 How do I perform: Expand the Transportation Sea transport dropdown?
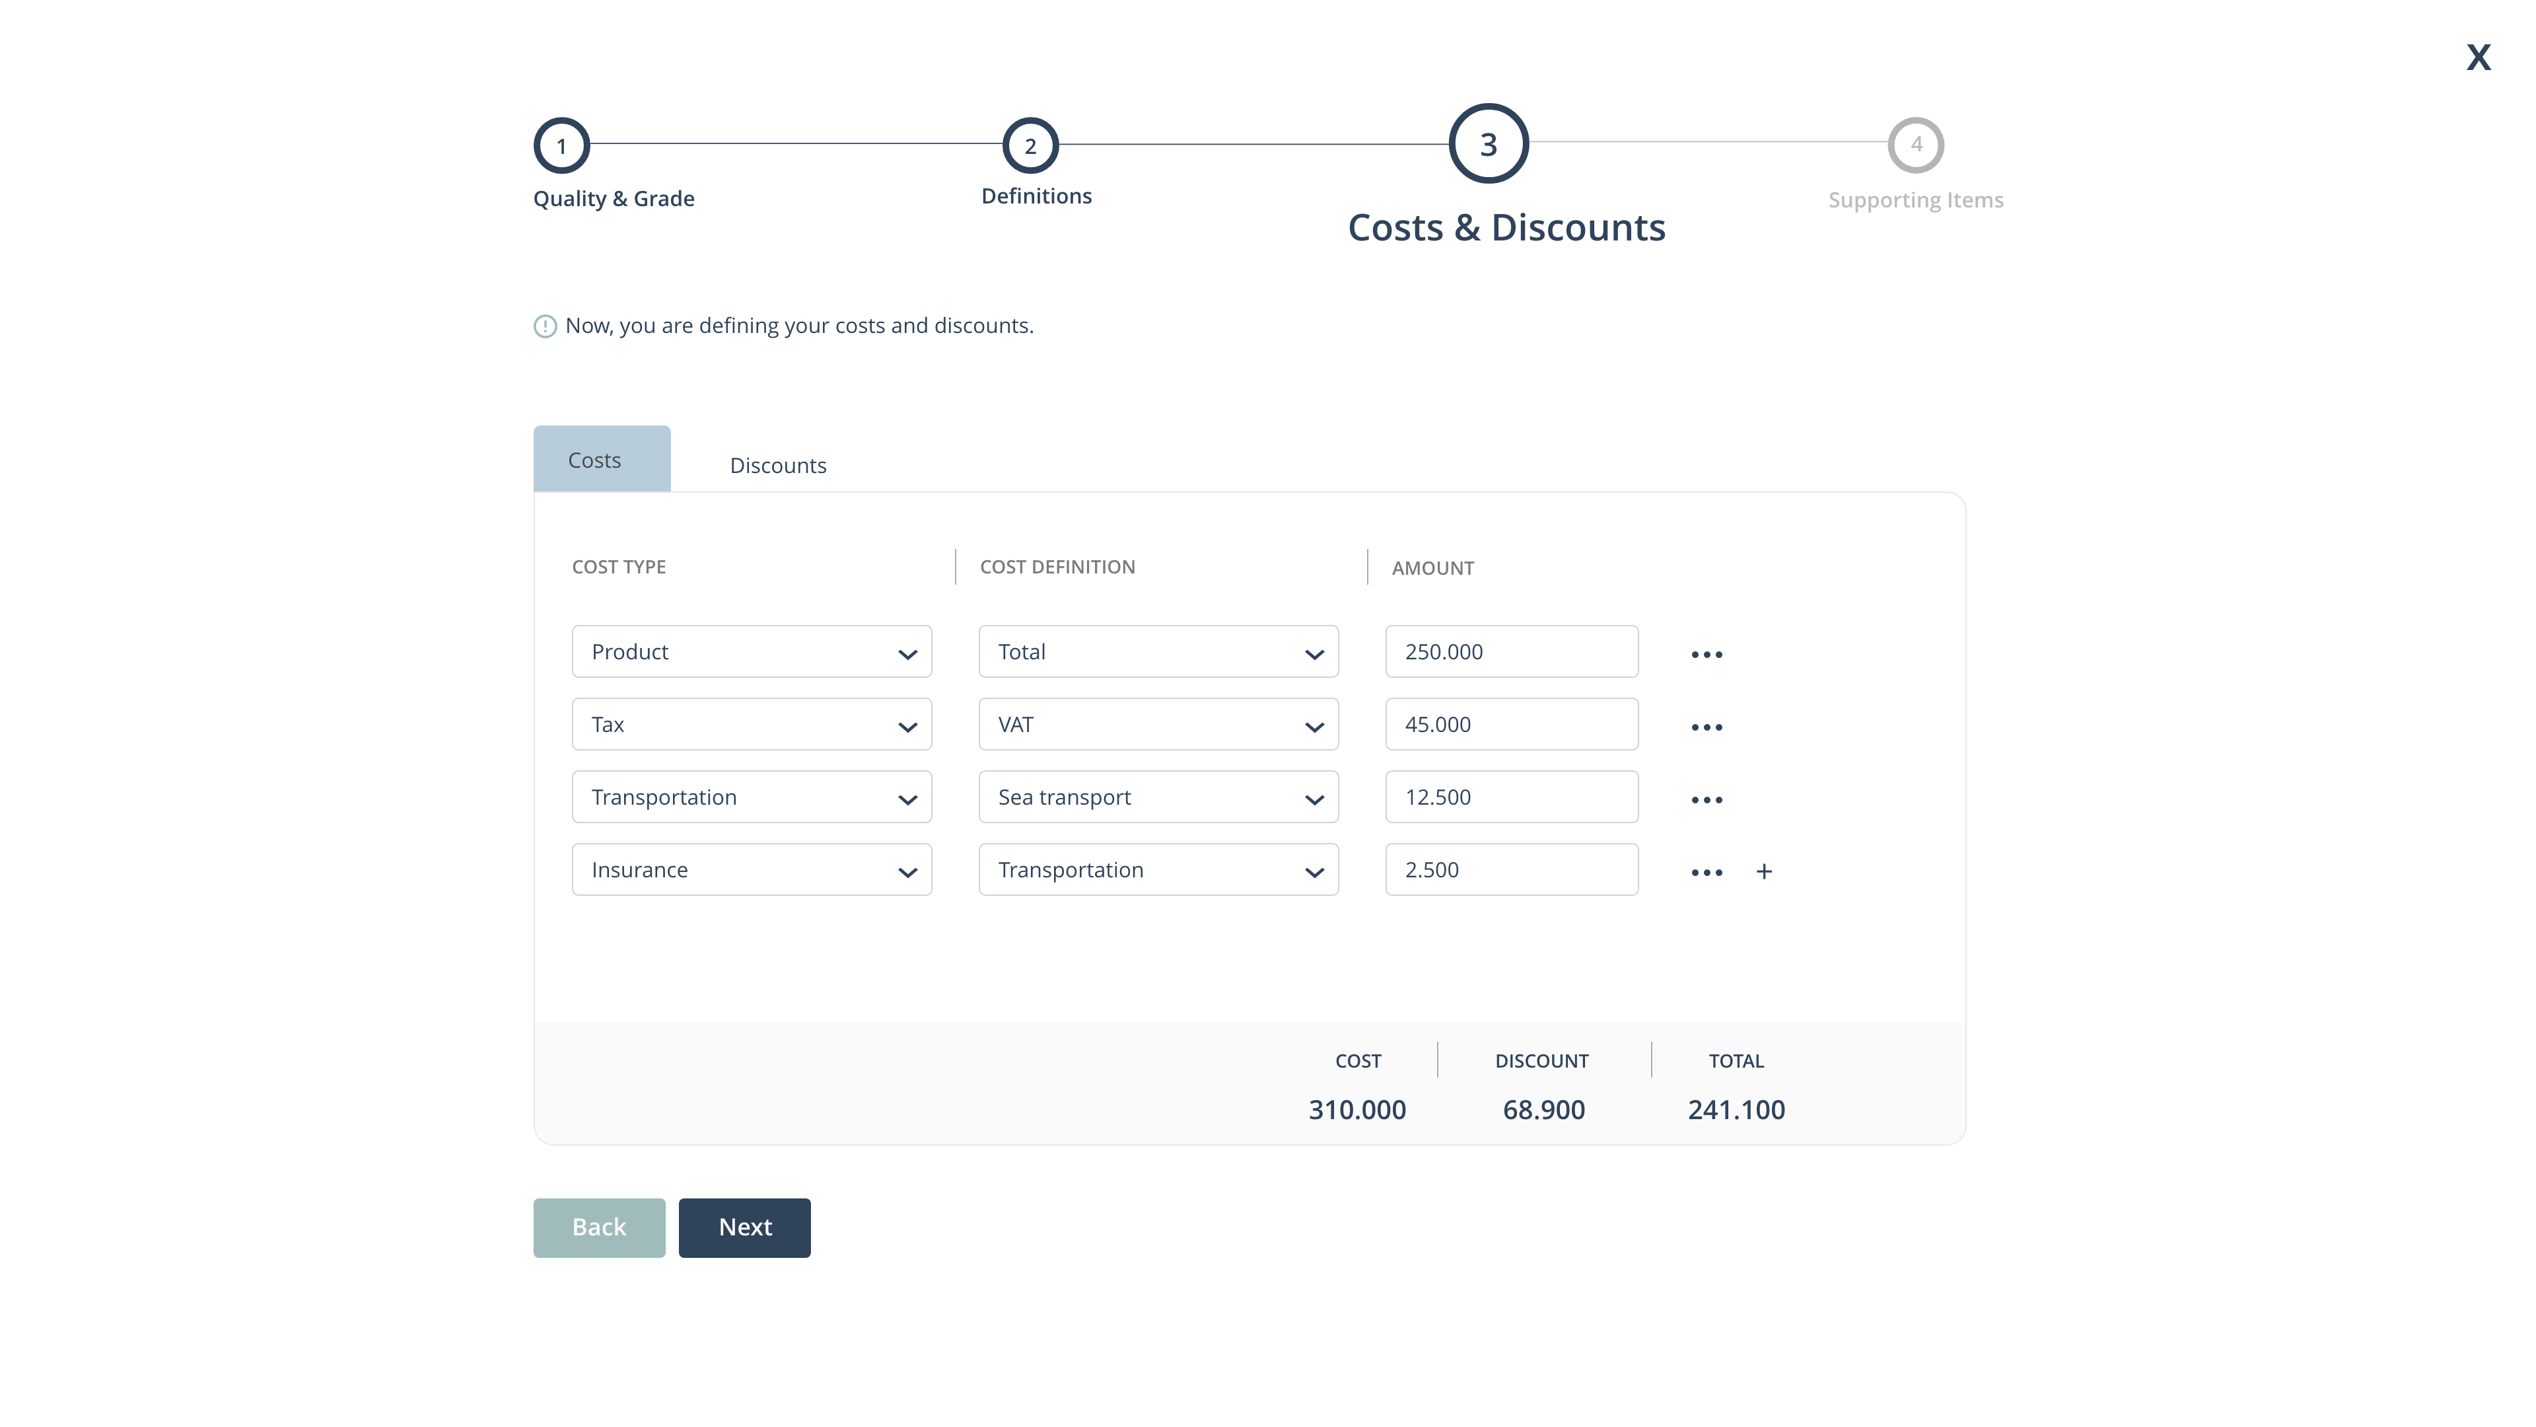[1315, 796]
